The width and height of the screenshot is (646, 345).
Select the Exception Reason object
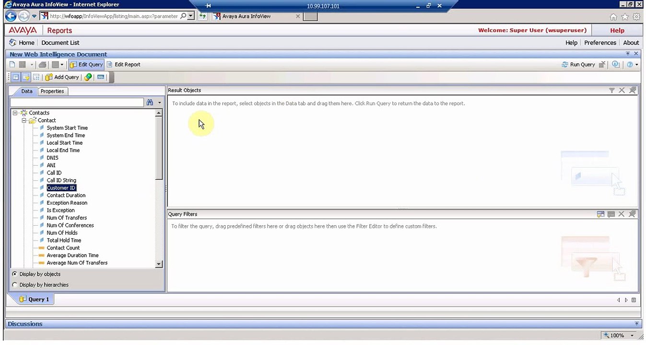(x=67, y=203)
